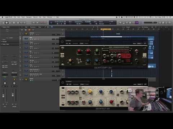Open the Note Pads button
This screenshot has height=129, width=173.
(x=163, y=23)
